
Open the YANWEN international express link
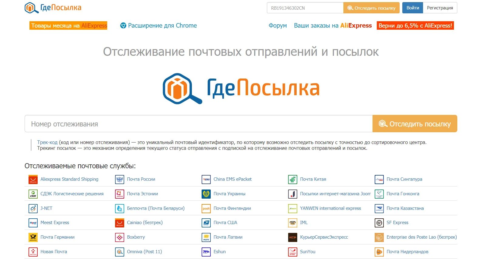[330, 208]
